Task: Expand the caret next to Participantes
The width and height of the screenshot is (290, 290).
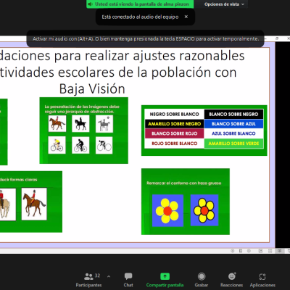Action: click(109, 276)
